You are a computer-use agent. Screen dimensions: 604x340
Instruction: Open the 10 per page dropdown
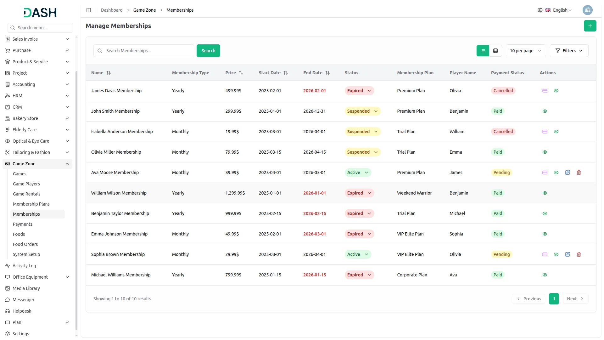(525, 51)
